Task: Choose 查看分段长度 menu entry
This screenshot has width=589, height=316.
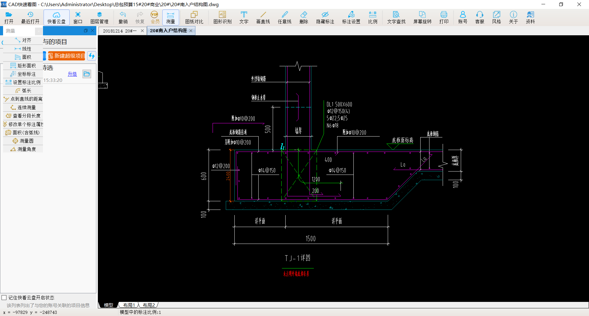Action: coord(23,116)
